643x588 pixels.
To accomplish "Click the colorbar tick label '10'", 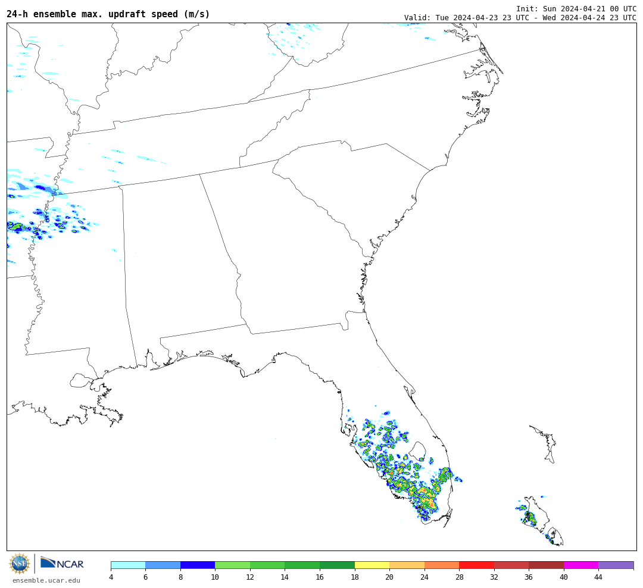I will pyautogui.click(x=215, y=577).
